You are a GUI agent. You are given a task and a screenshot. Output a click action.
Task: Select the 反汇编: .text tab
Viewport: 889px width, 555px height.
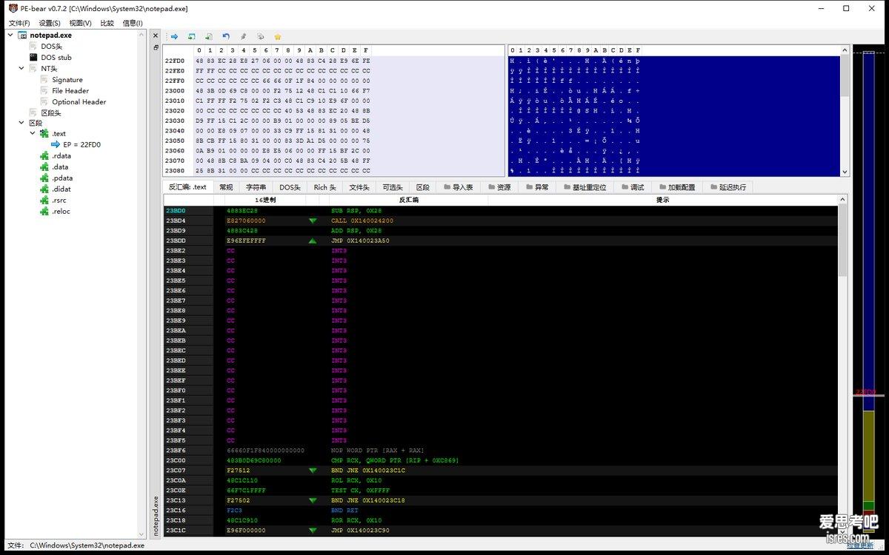pos(187,187)
